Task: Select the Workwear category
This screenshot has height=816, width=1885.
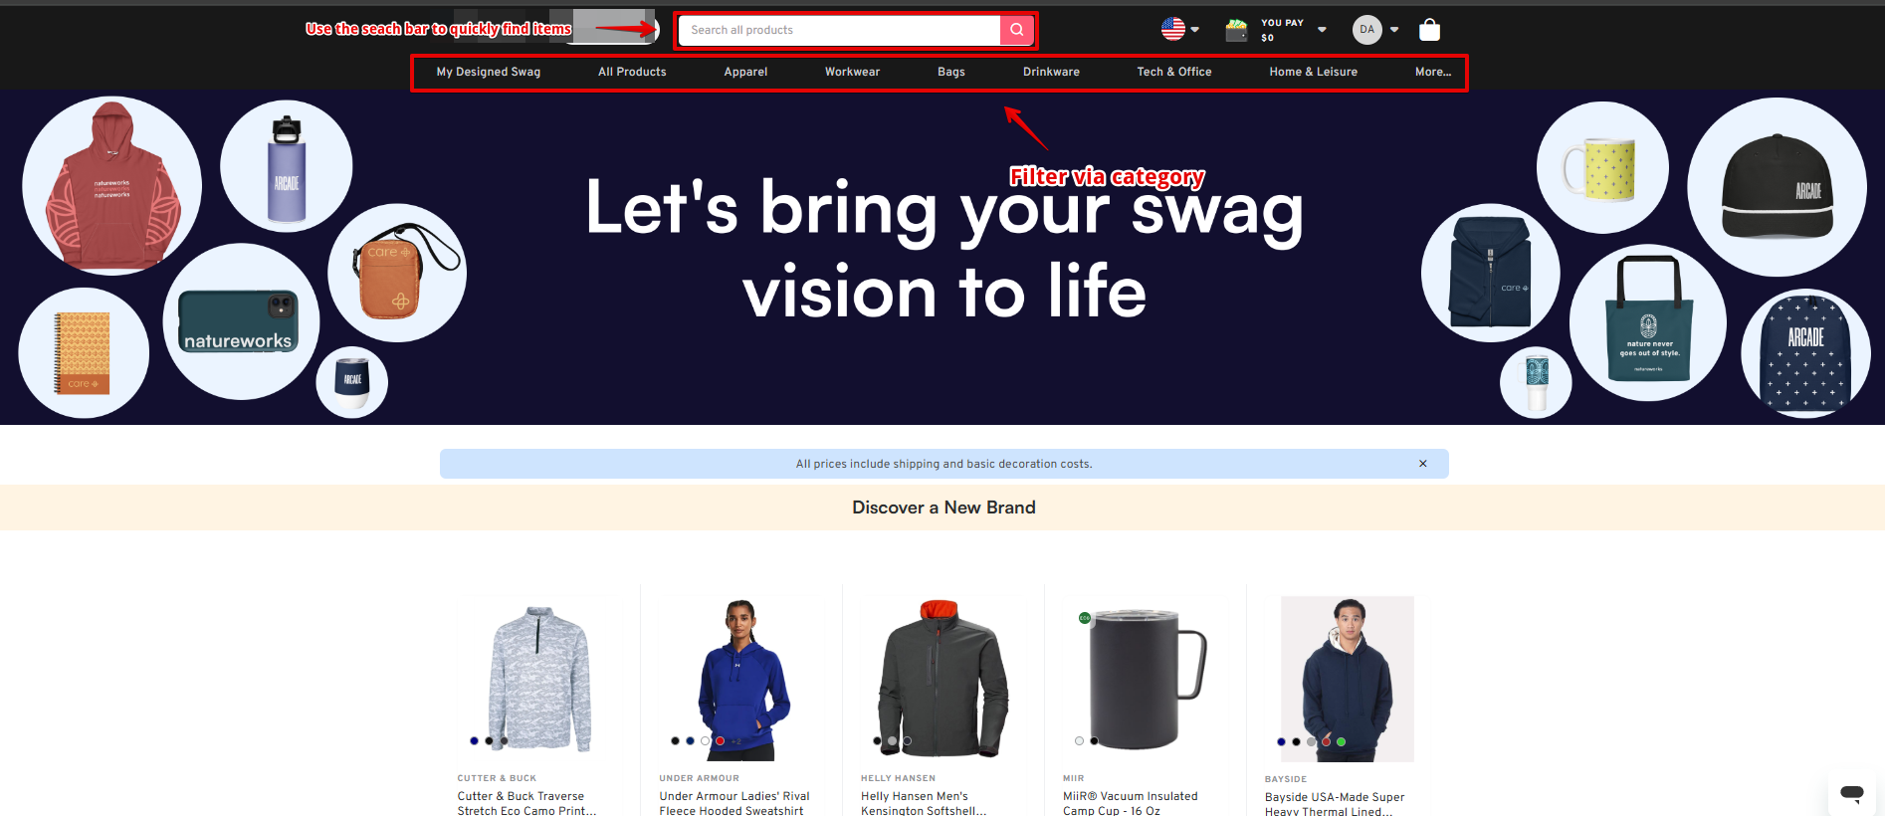Action: pyautogui.click(x=852, y=72)
